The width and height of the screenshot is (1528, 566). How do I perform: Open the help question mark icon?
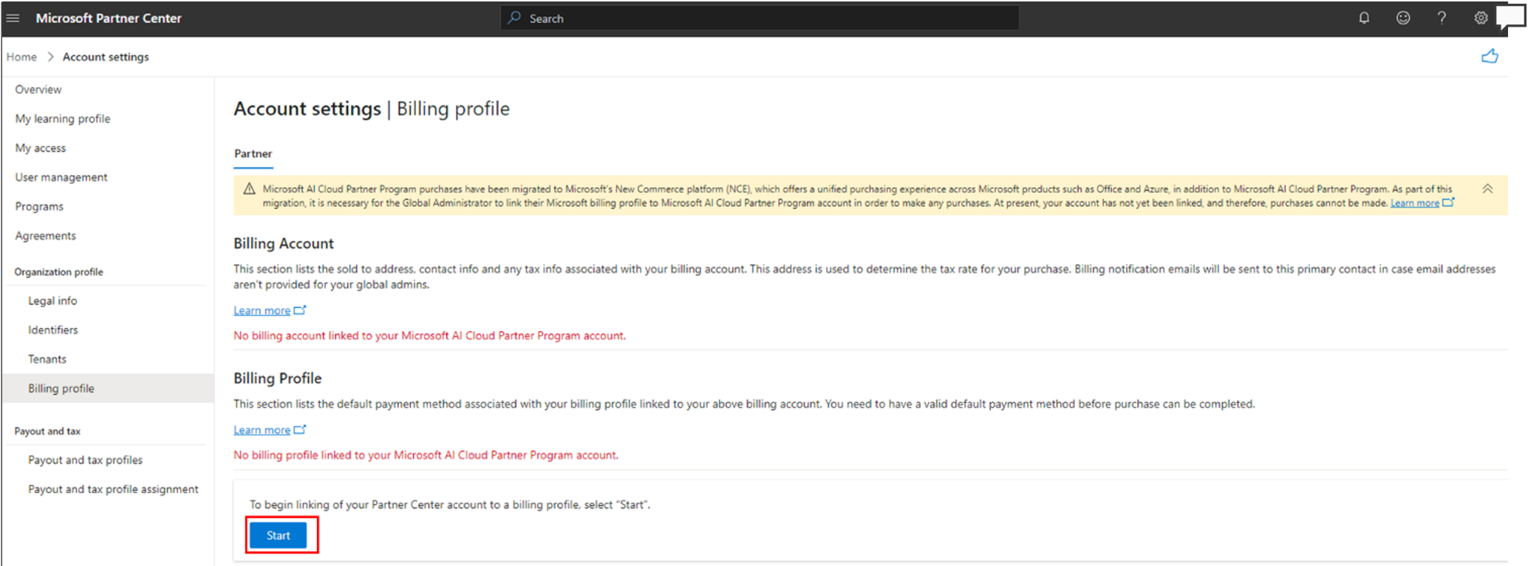click(x=1442, y=18)
